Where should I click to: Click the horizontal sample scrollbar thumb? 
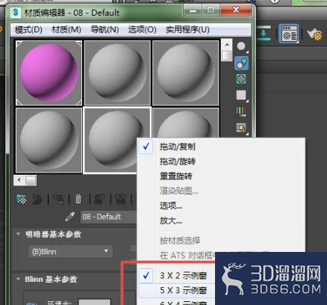click(31, 180)
